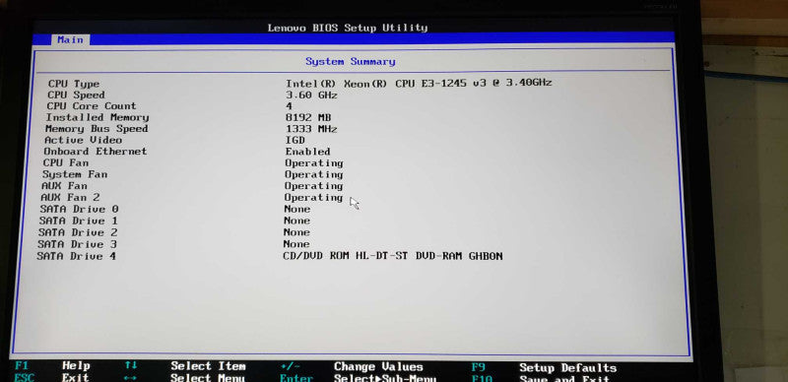
Task: Select the Main tab
Action: point(70,39)
